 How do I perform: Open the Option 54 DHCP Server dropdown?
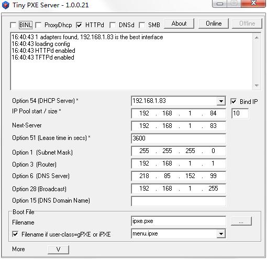coord(221,101)
